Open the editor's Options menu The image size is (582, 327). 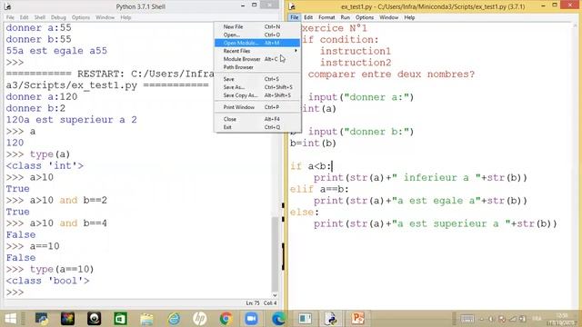(x=365, y=17)
